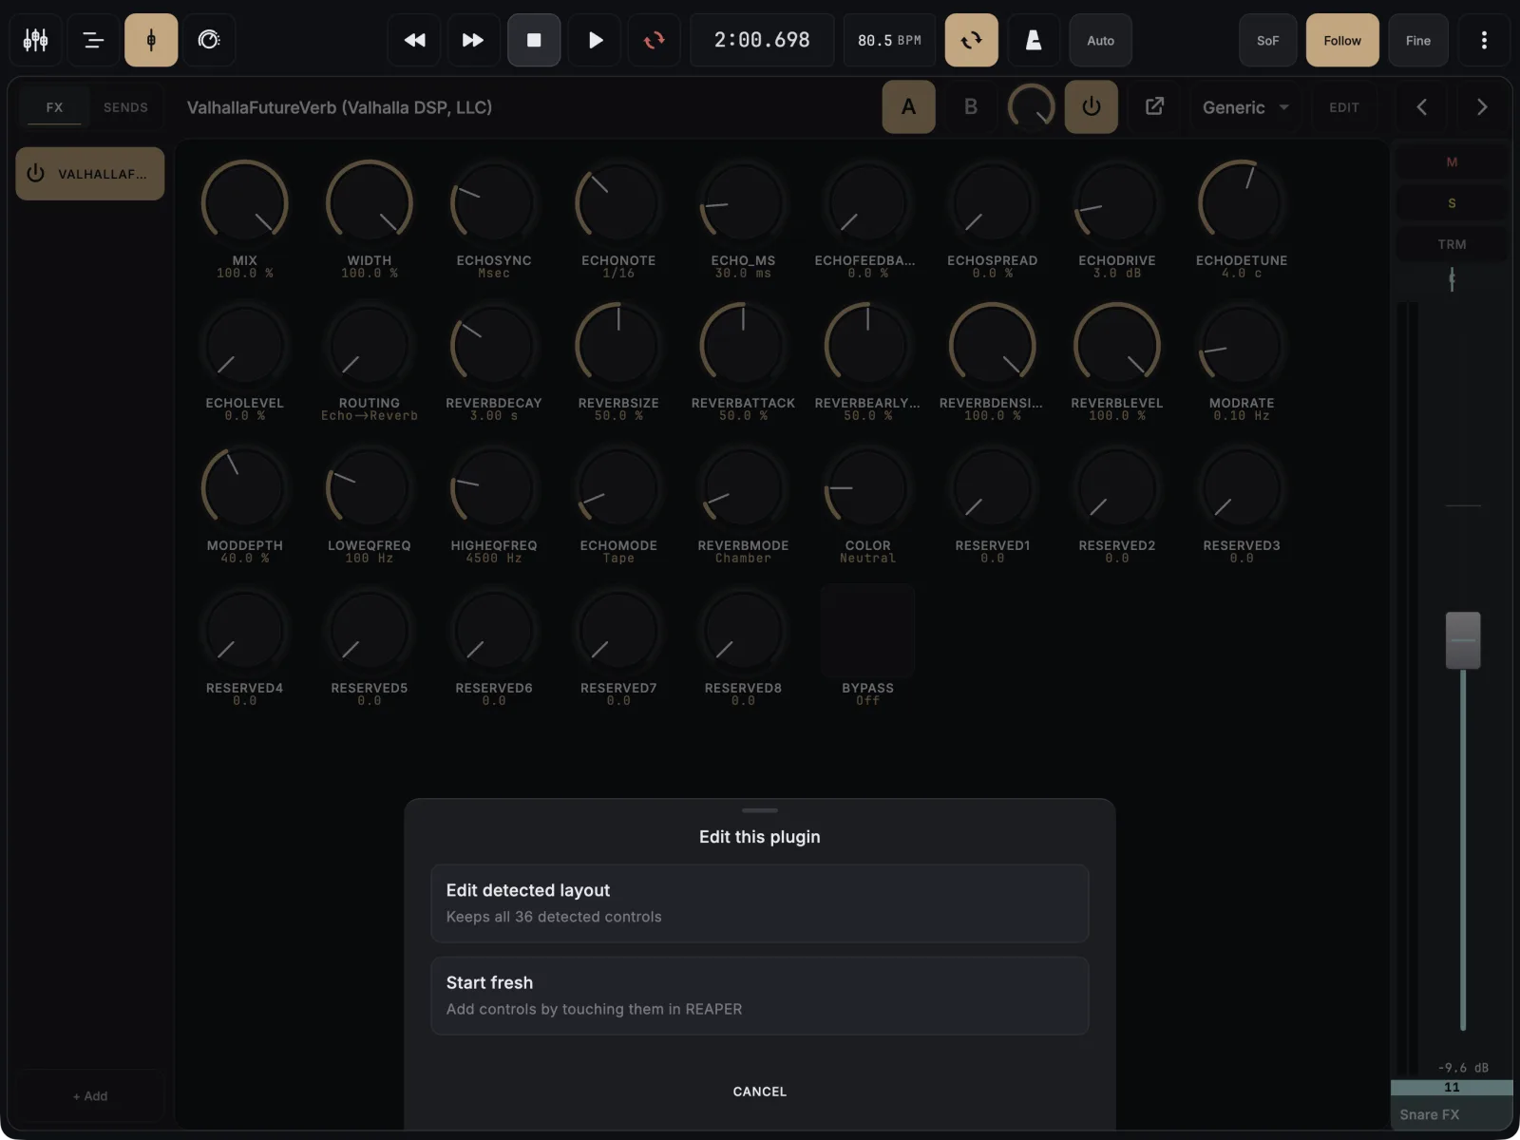The width and height of the screenshot is (1520, 1140).
Task: Select comparison slot B
Action: coord(971,106)
